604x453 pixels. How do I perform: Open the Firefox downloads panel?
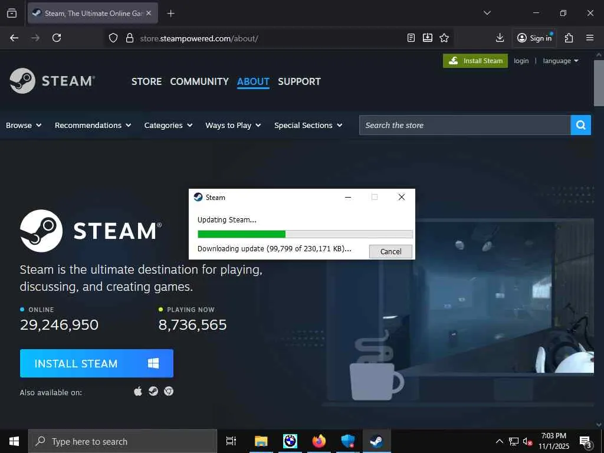coord(500,38)
